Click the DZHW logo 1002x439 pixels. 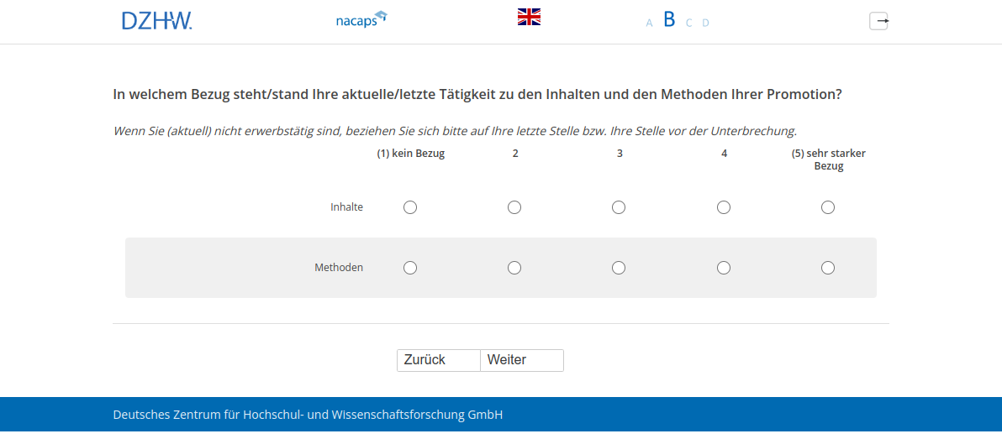pyautogui.click(x=156, y=21)
